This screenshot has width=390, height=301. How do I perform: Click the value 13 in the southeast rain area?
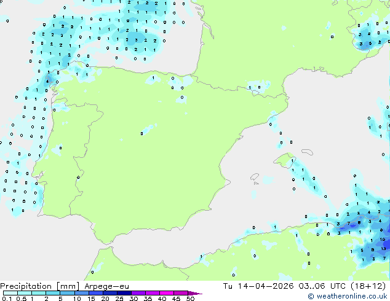pyautogui.click(x=383, y=249)
